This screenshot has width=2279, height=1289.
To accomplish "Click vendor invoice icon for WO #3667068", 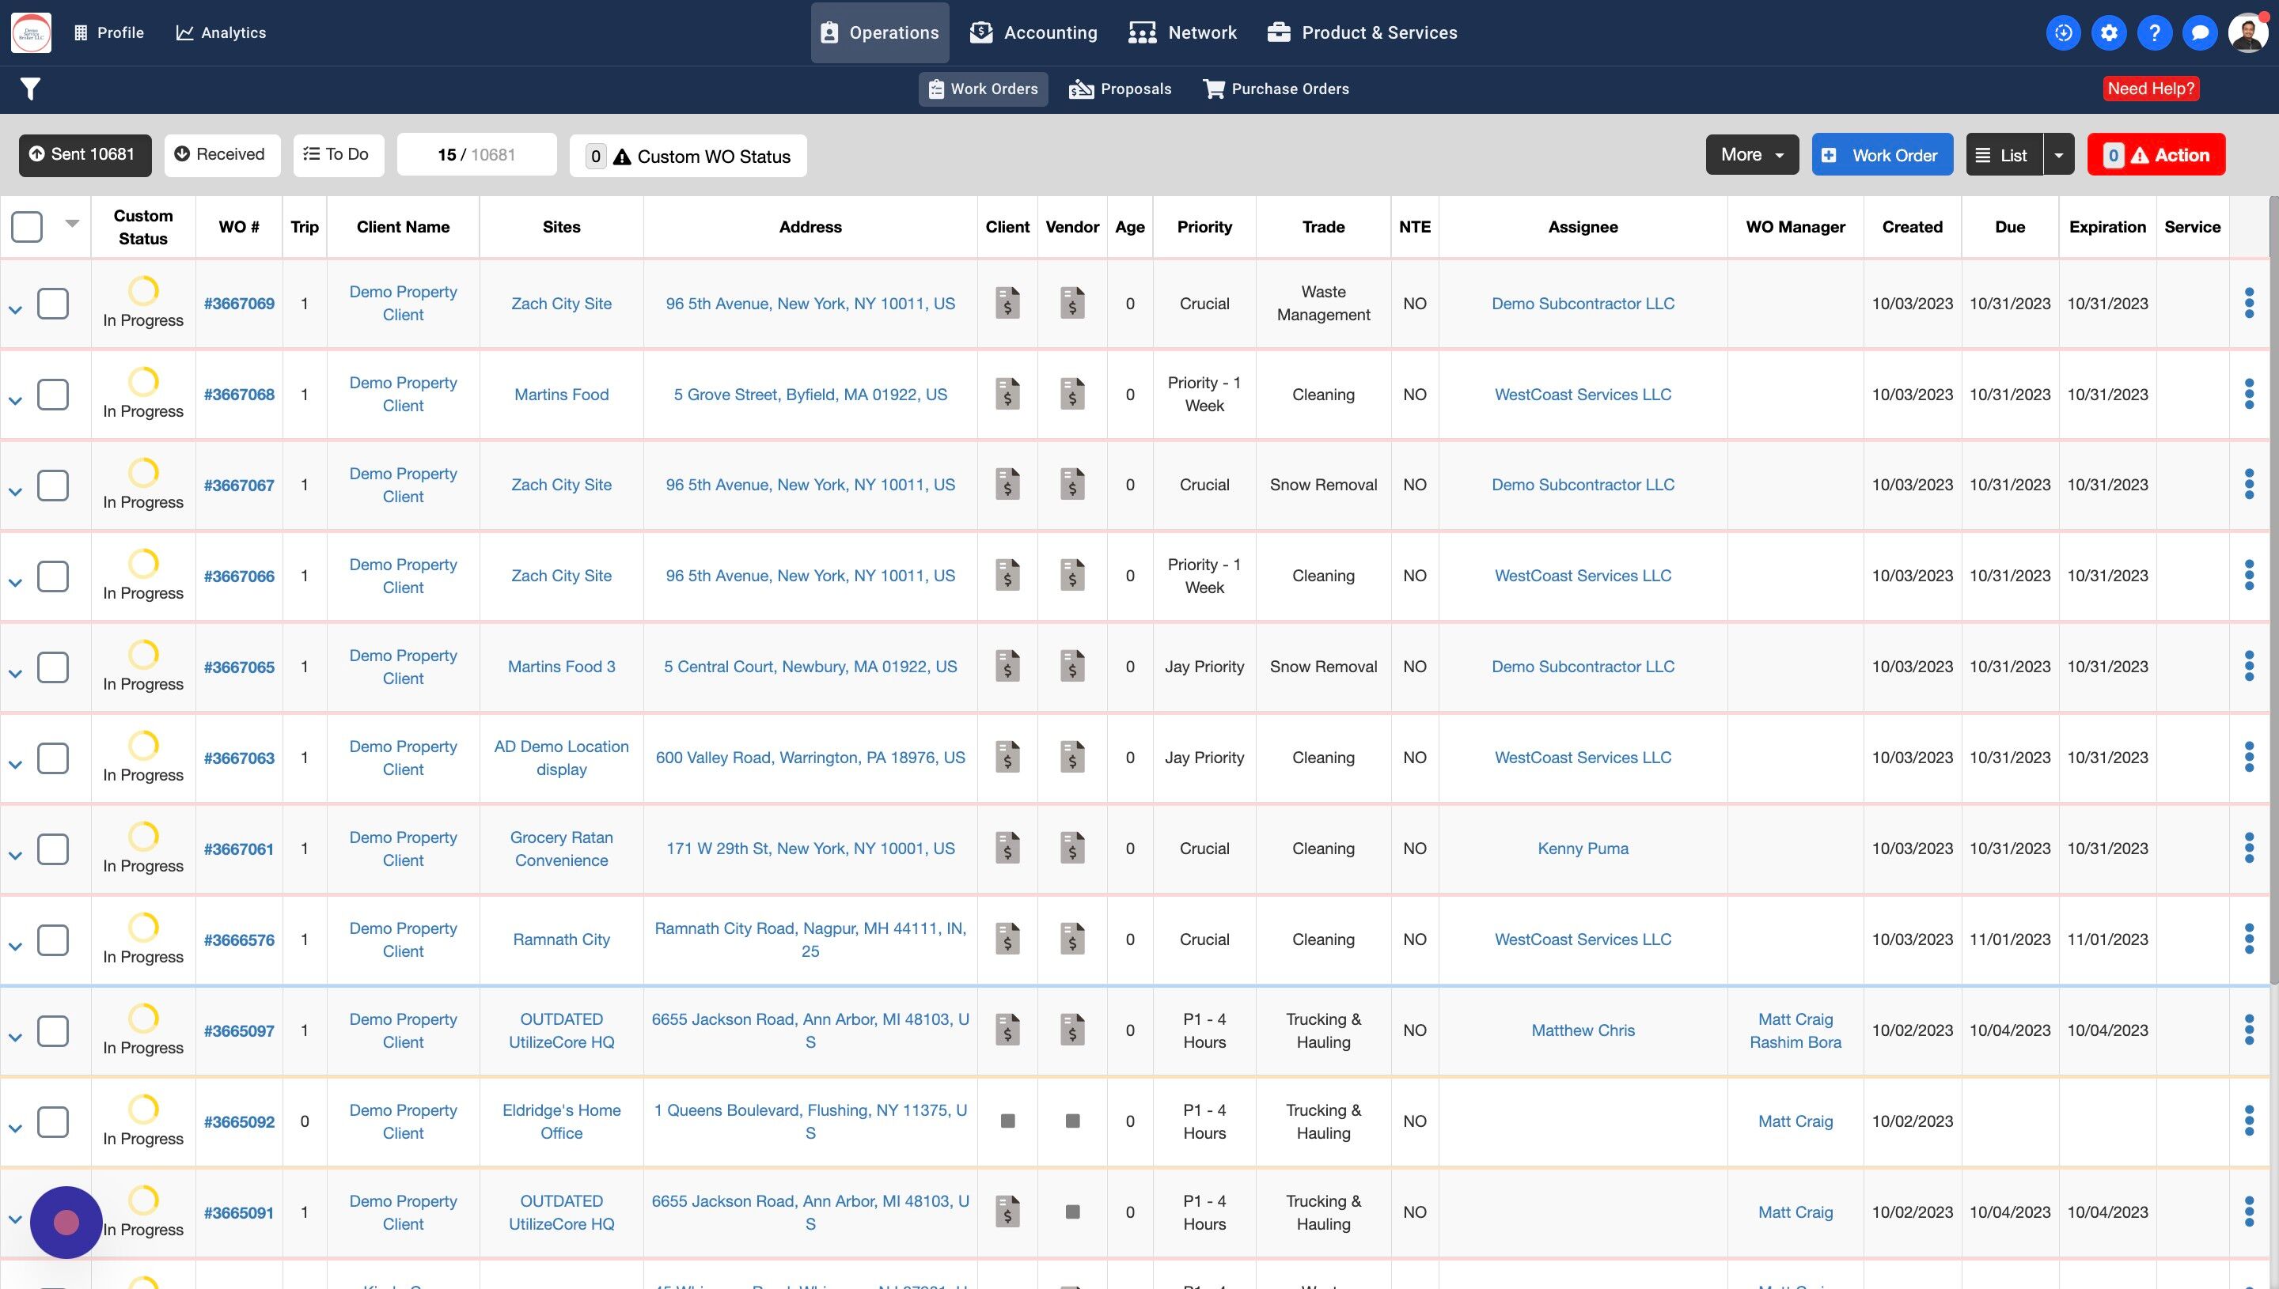I will click(x=1071, y=394).
